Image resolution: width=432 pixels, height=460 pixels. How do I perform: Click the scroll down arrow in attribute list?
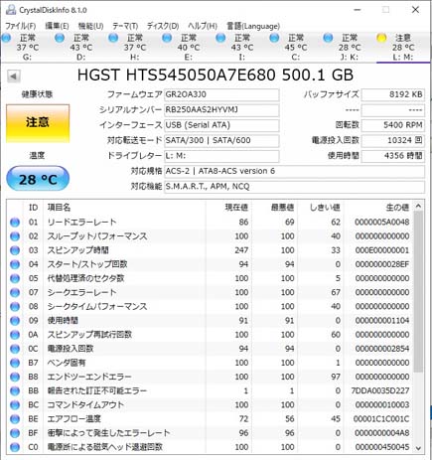click(x=418, y=448)
